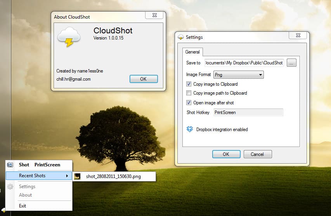Open the Image Format dropdown
The height and width of the screenshot is (216, 331).
point(238,75)
